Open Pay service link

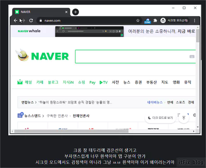[x=92, y=83]
